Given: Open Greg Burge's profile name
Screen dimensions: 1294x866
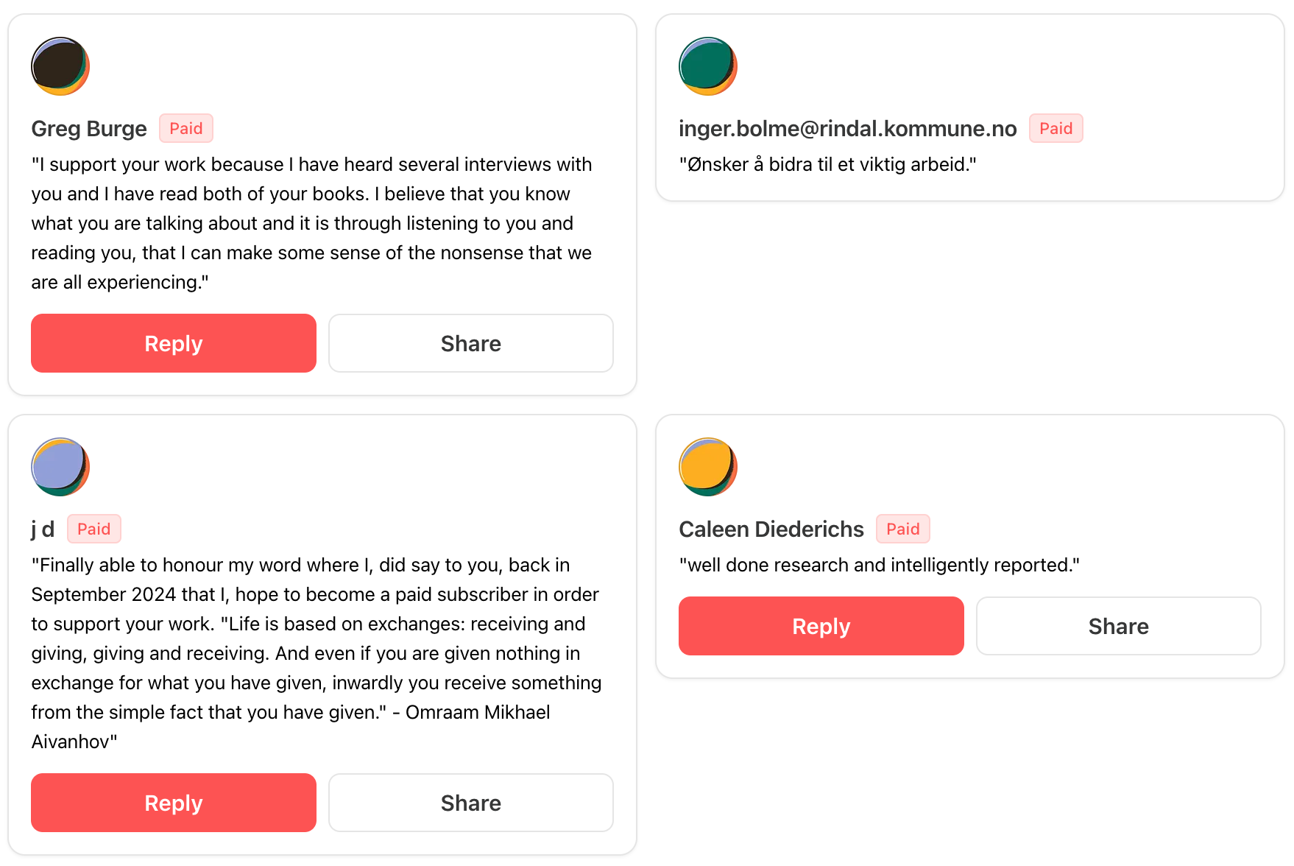Looking at the screenshot, I should pyautogui.click(x=89, y=129).
